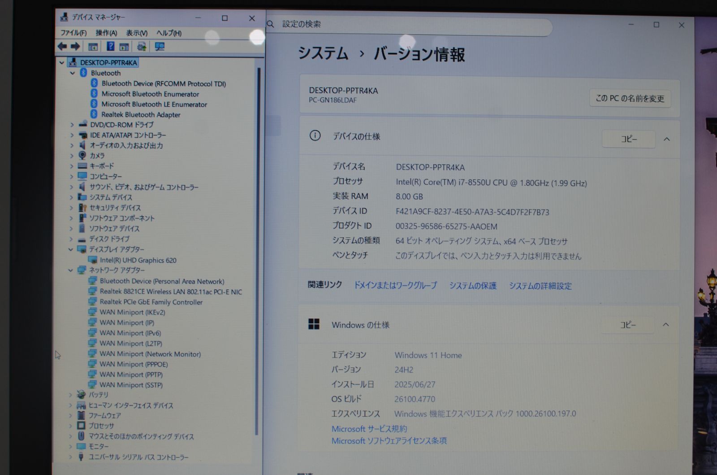
Task: Click the info icon beside デバイスの仕様
Action: (x=315, y=135)
